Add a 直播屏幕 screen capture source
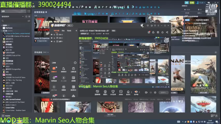Image resolution: width=221 pixels, height=124 pixels. pyautogui.click(x=98, y=93)
